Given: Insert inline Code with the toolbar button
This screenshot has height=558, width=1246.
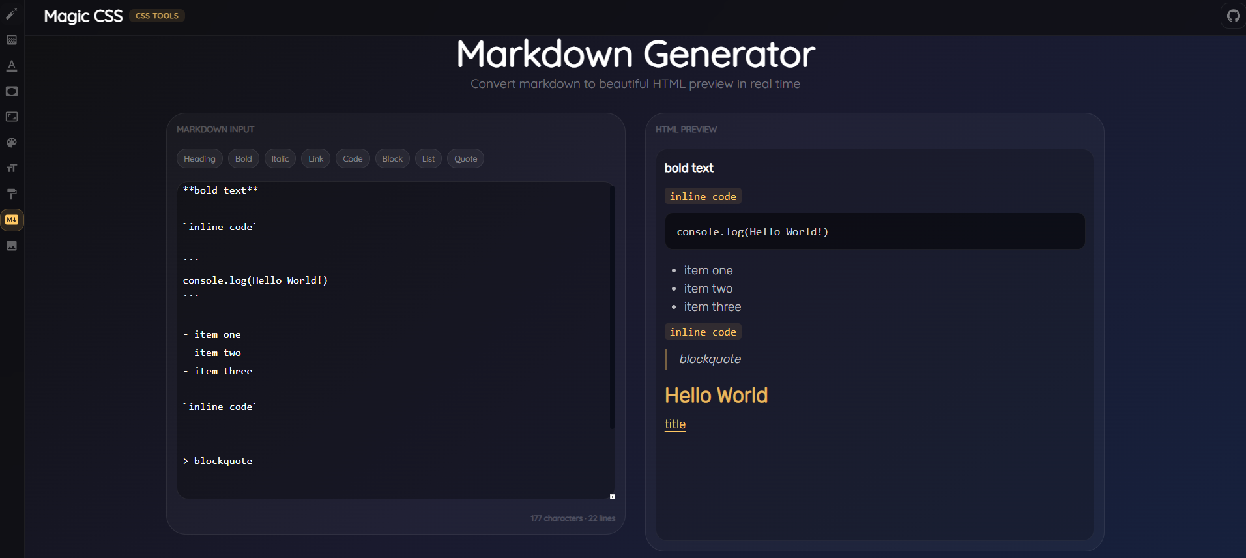Looking at the screenshot, I should click(353, 159).
